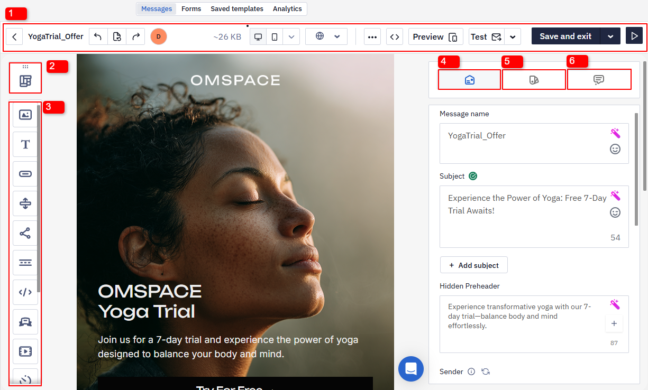The image size is (648, 390).
Task: Select the HTML code block
Action: 25,292
